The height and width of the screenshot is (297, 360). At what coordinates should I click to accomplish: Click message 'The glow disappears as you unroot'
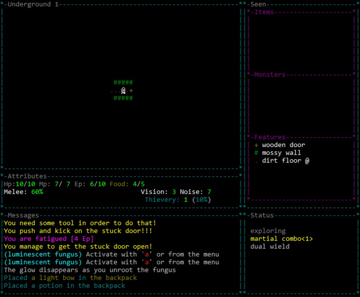[90, 270]
